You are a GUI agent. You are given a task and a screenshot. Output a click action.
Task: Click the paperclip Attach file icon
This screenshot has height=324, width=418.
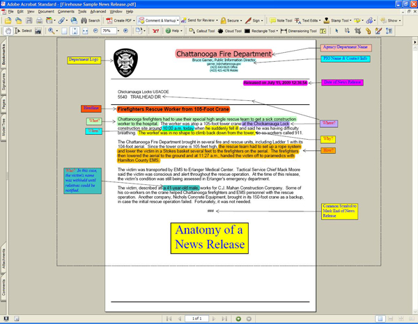point(61,20)
